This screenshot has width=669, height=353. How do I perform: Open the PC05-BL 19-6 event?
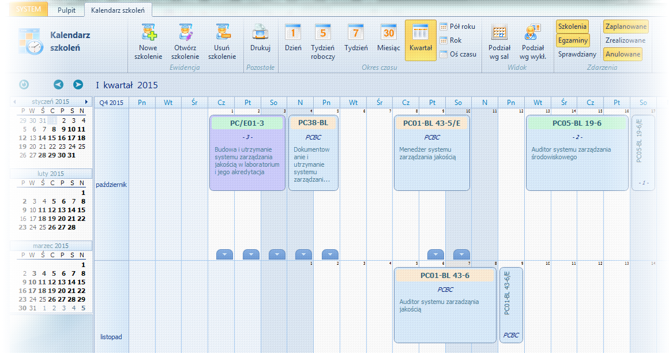(577, 153)
